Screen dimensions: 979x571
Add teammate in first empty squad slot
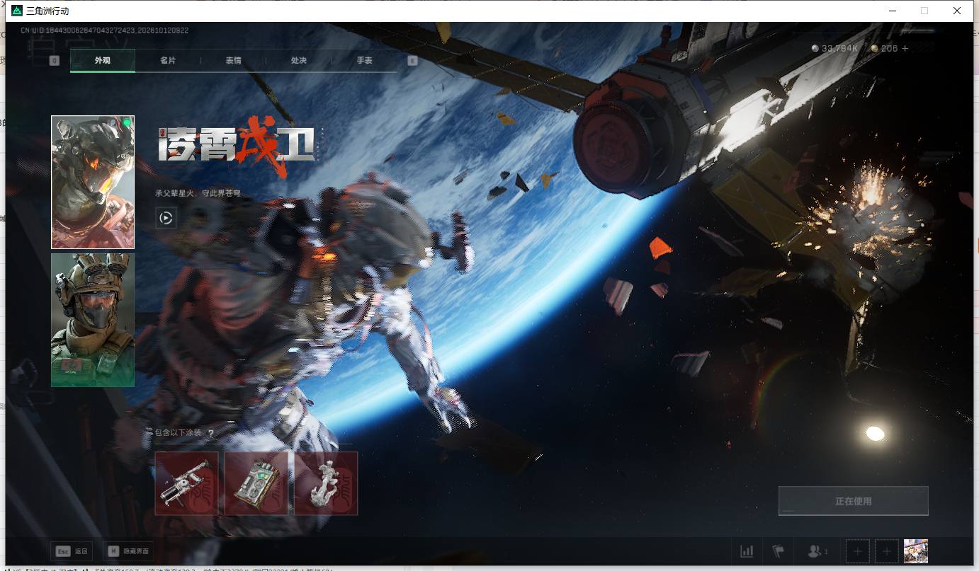858,551
